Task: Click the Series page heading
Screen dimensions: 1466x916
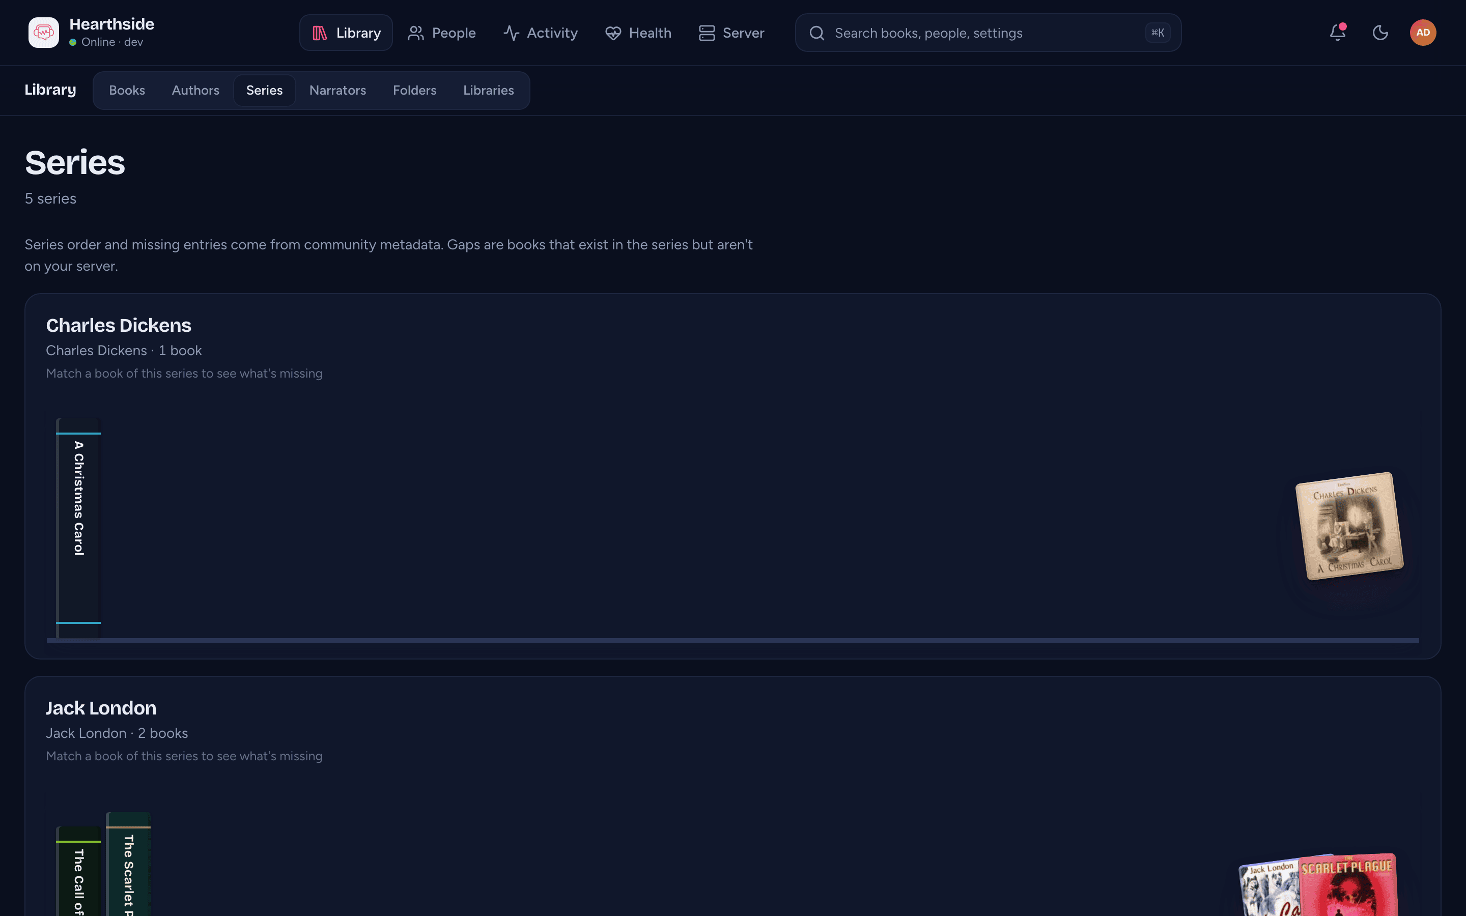Action: tap(75, 162)
